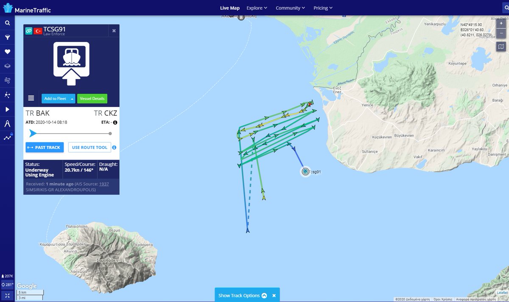The height and width of the screenshot is (302, 509).
Task: Click the PAST TRACK button
Action: click(x=44, y=148)
